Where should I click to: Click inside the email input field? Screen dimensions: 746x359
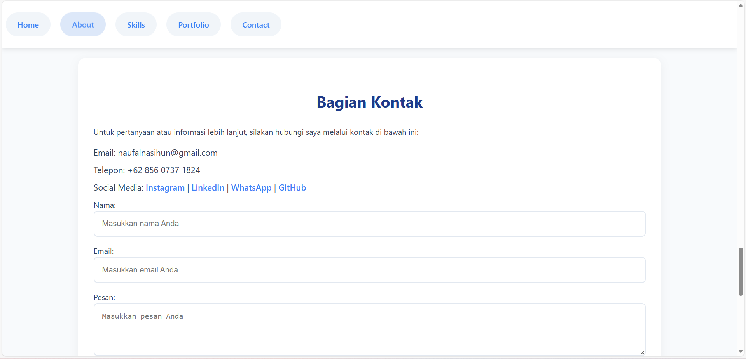click(x=369, y=270)
